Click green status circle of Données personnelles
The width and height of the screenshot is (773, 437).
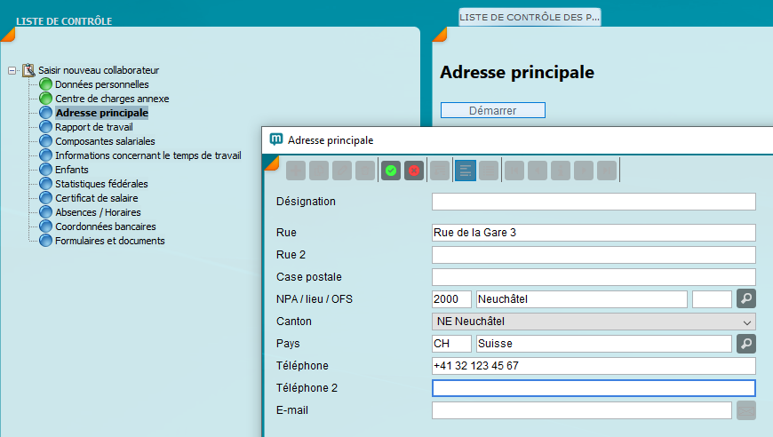click(45, 83)
